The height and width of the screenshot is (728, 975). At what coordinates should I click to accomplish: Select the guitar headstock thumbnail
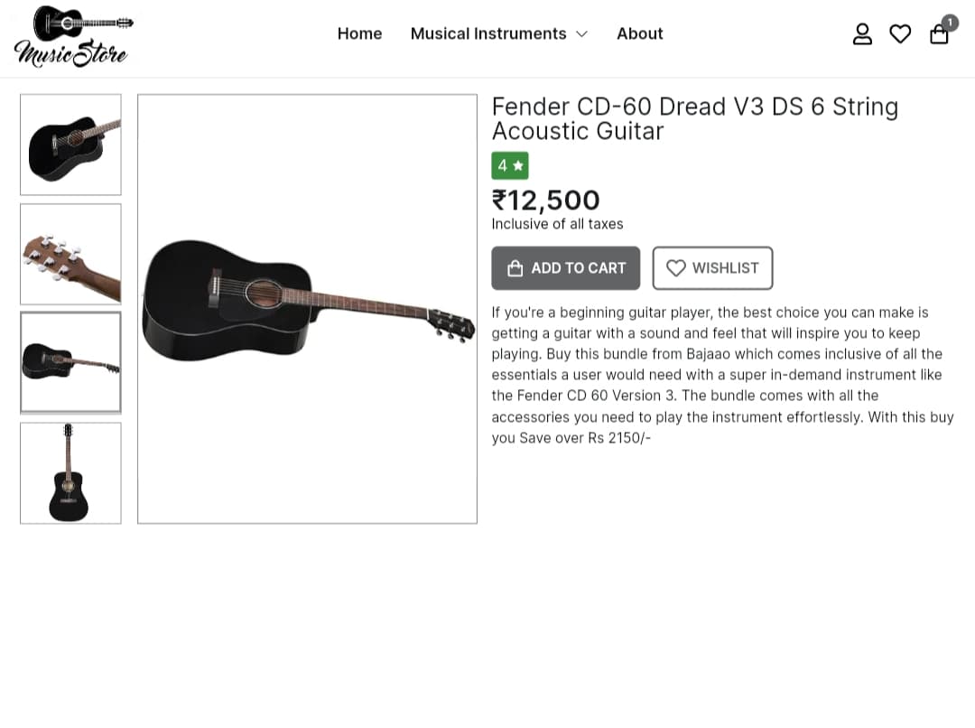pos(71,254)
